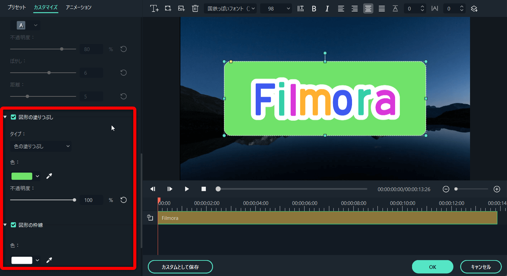Reset the shape fill opacity of 100
This screenshot has height=276, width=507.
point(123,200)
